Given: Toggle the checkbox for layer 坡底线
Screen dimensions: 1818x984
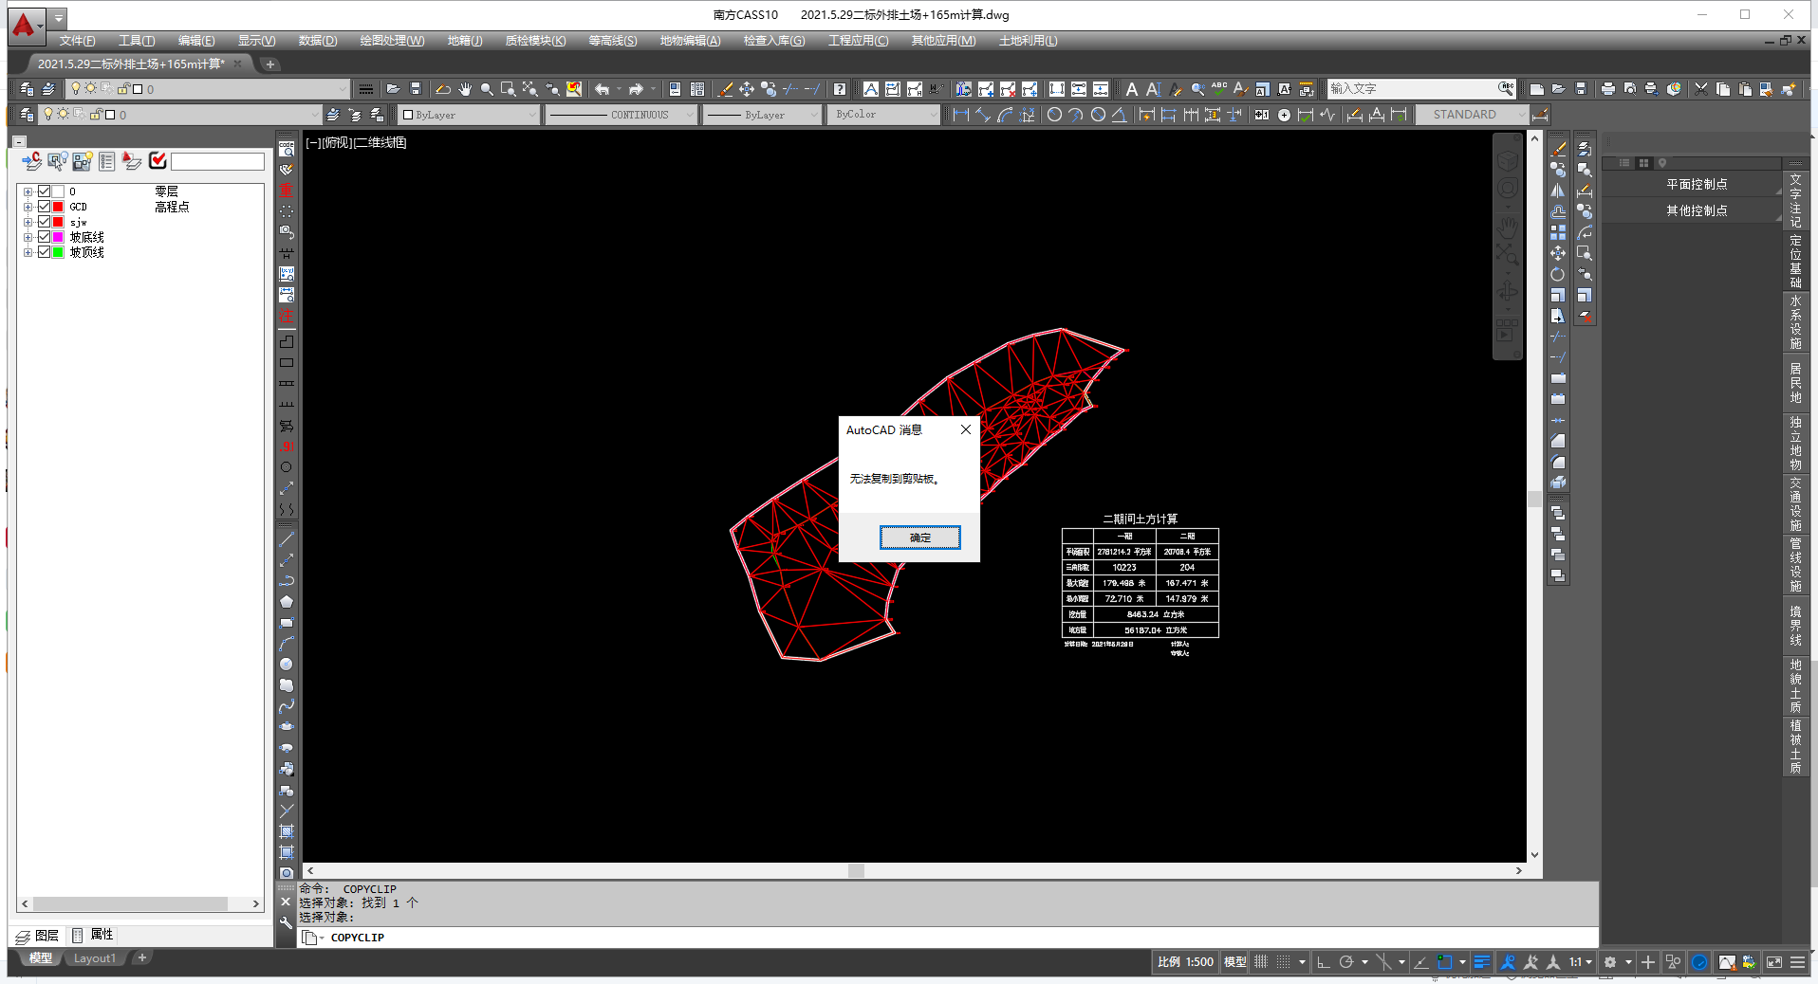Looking at the screenshot, I should coord(44,237).
